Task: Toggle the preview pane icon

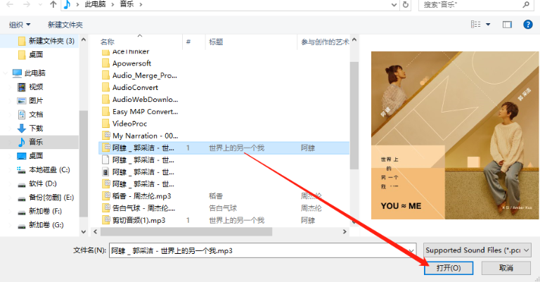Action: pyautogui.click(x=507, y=25)
